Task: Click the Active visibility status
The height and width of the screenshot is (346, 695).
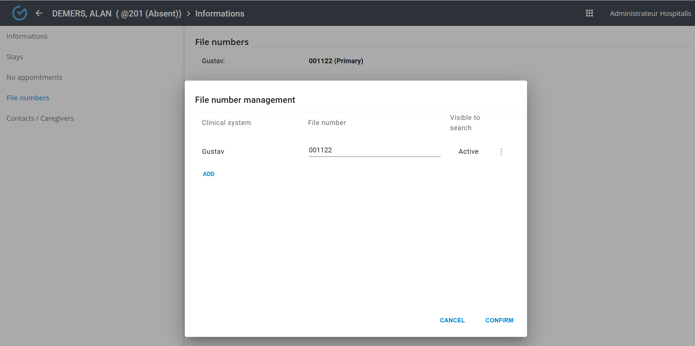Action: pos(468,151)
